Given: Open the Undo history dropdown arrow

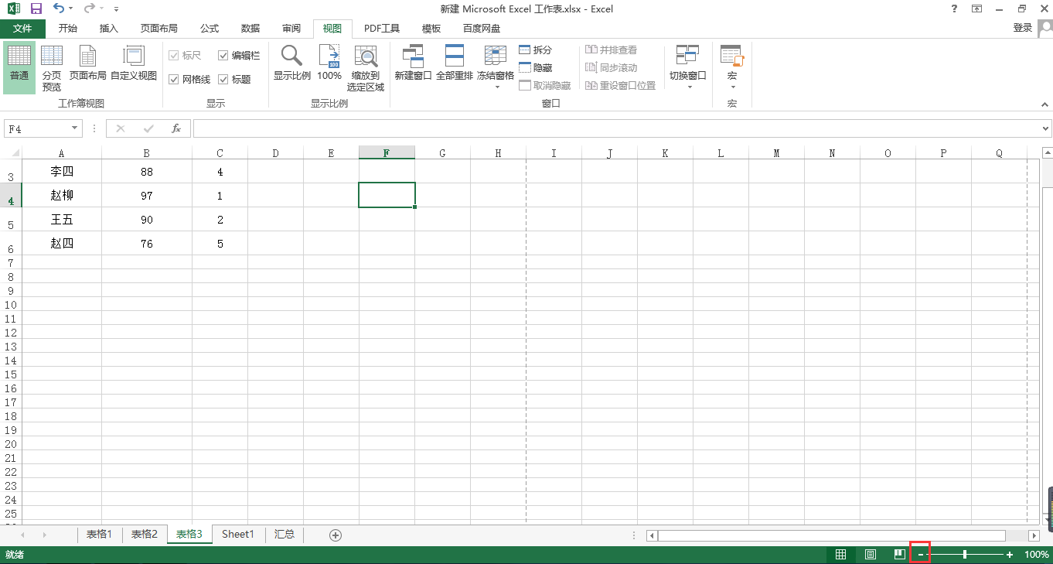Looking at the screenshot, I should click(71, 9).
